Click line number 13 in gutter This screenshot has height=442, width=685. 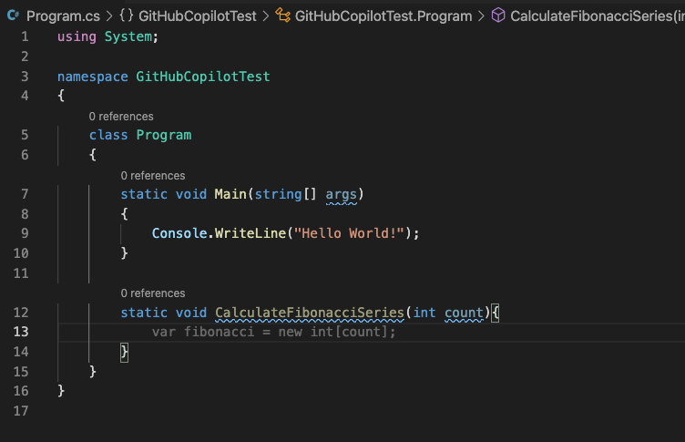21,332
